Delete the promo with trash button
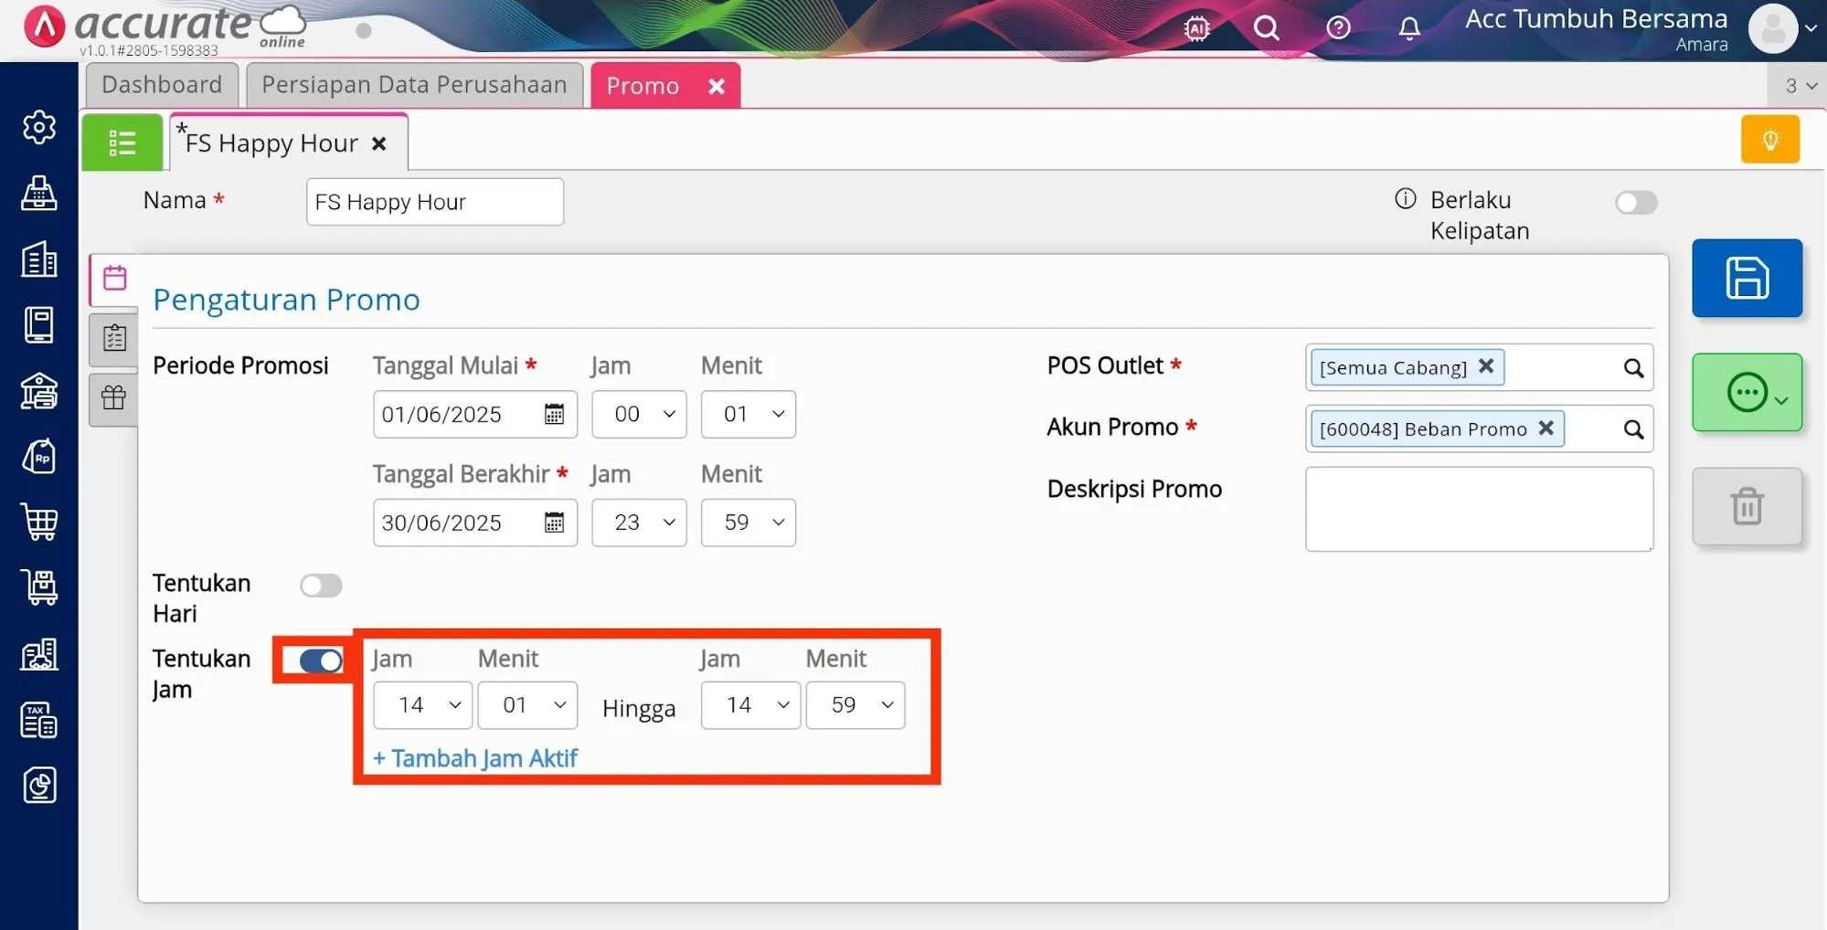This screenshot has width=1827, height=930. 1747,506
